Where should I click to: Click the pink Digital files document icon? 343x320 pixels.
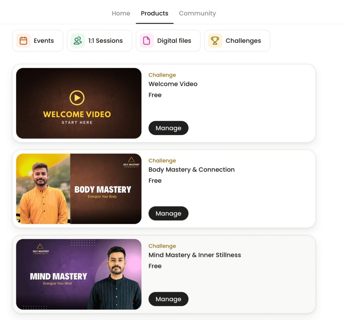click(x=147, y=41)
